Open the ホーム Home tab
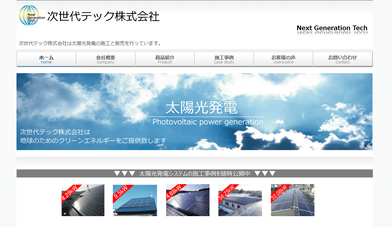The image size is (392, 227). pos(46,59)
